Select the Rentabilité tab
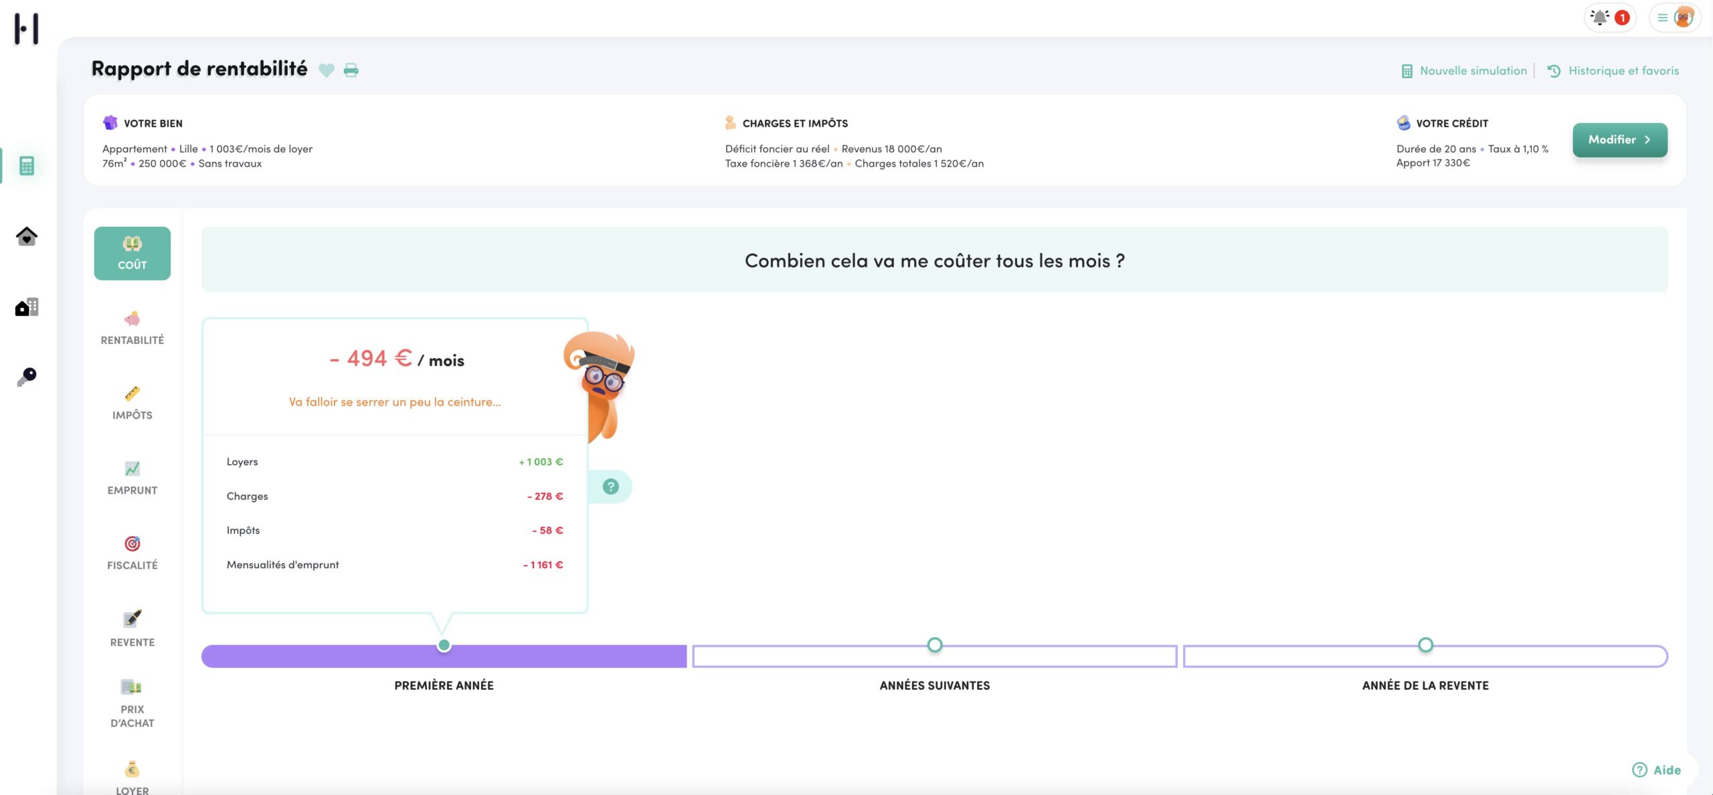This screenshot has height=795, width=1713. pyautogui.click(x=132, y=328)
